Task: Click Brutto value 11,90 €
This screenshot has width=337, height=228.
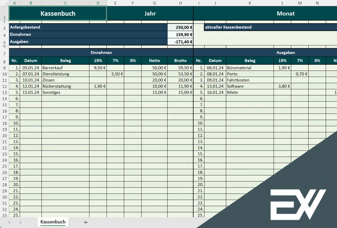Action: (x=180, y=86)
